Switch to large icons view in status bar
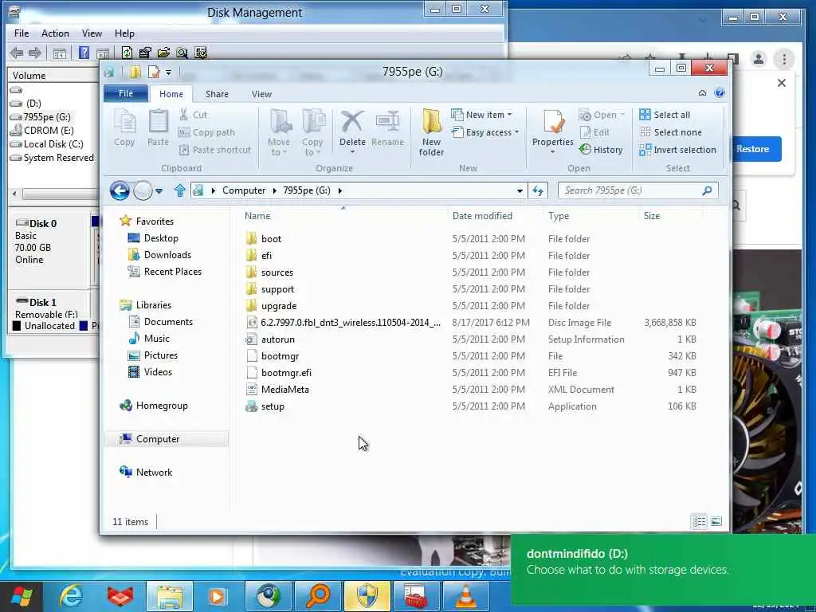This screenshot has height=612, width=816. 716,521
